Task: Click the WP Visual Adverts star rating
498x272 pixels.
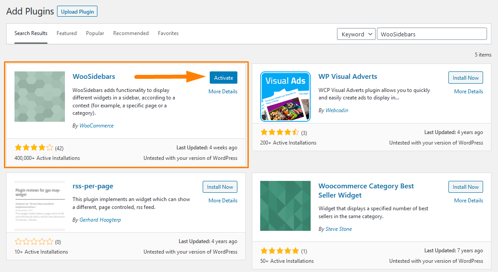Action: pos(279,132)
